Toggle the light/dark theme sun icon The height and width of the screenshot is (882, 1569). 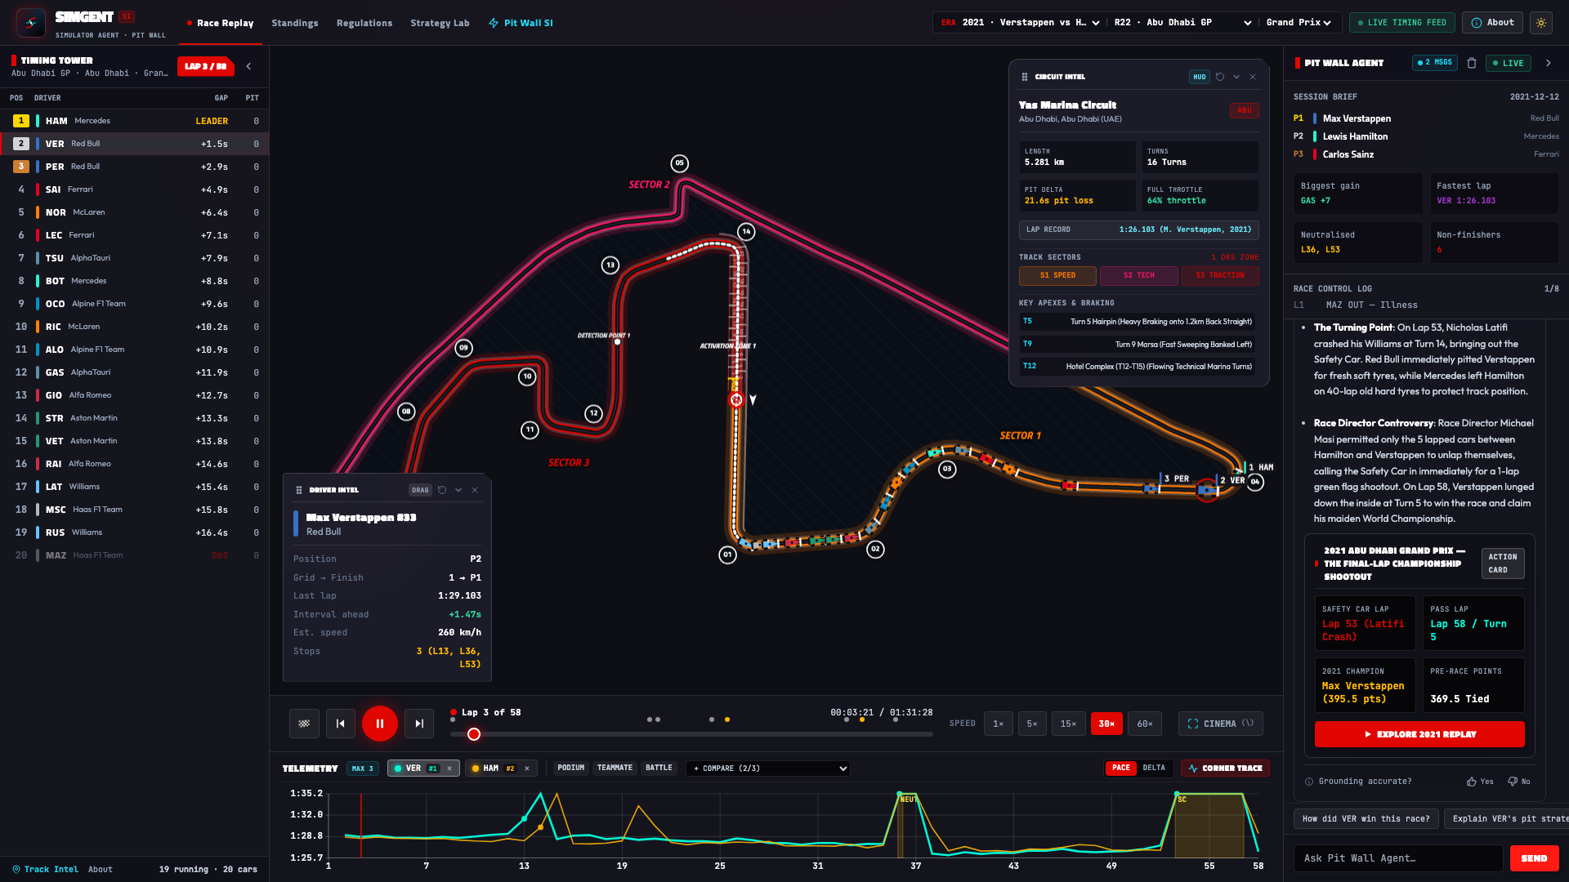[1541, 23]
